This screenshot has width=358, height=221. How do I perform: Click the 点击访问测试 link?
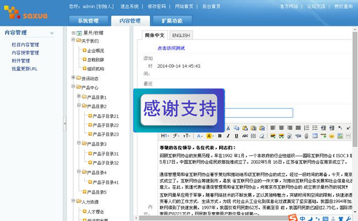(x=171, y=48)
